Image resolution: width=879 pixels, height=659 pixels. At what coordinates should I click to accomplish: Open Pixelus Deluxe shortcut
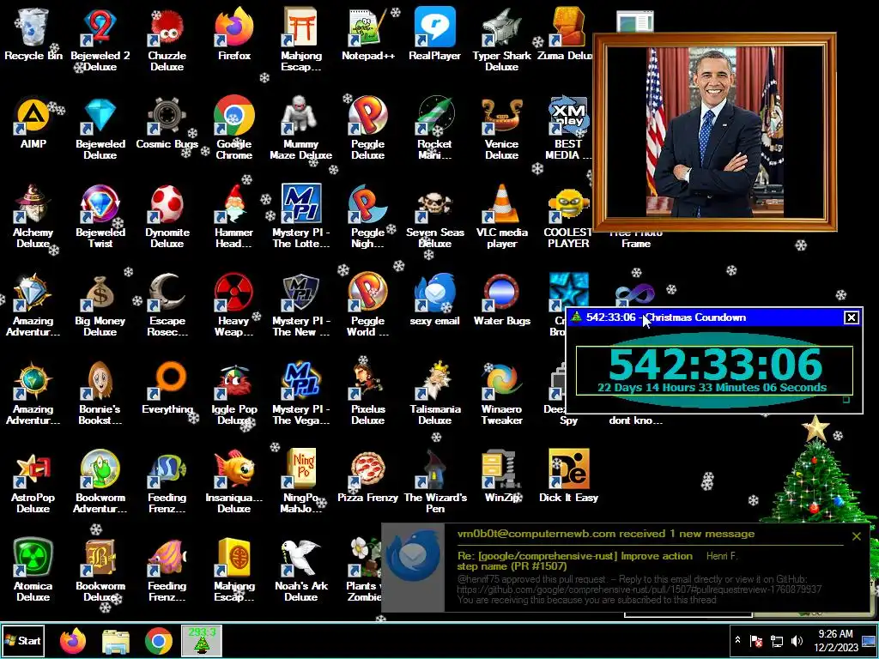pos(367,392)
